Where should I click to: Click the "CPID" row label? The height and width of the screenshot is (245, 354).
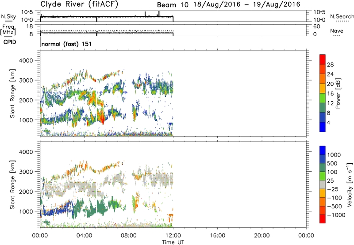pos(9,42)
